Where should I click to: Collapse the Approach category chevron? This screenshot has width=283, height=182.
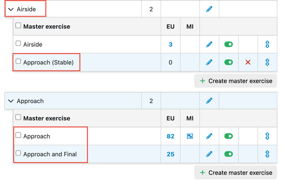(x=11, y=101)
